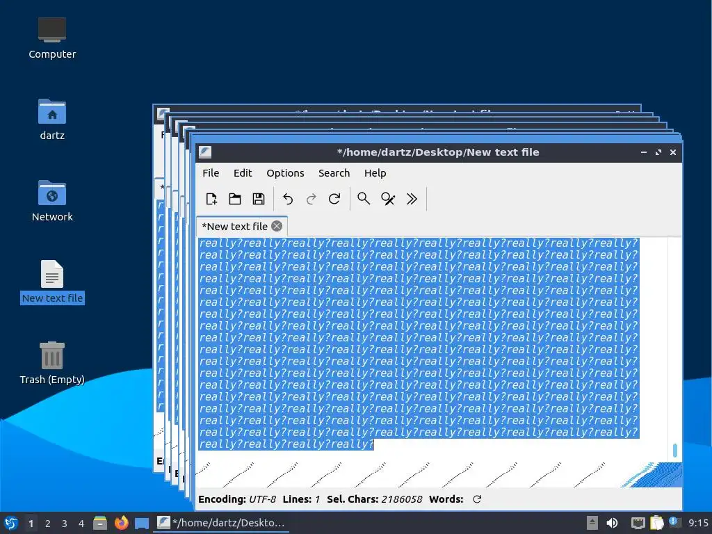Click the Reload circular arrow icon
The image size is (712, 534).
click(x=334, y=199)
